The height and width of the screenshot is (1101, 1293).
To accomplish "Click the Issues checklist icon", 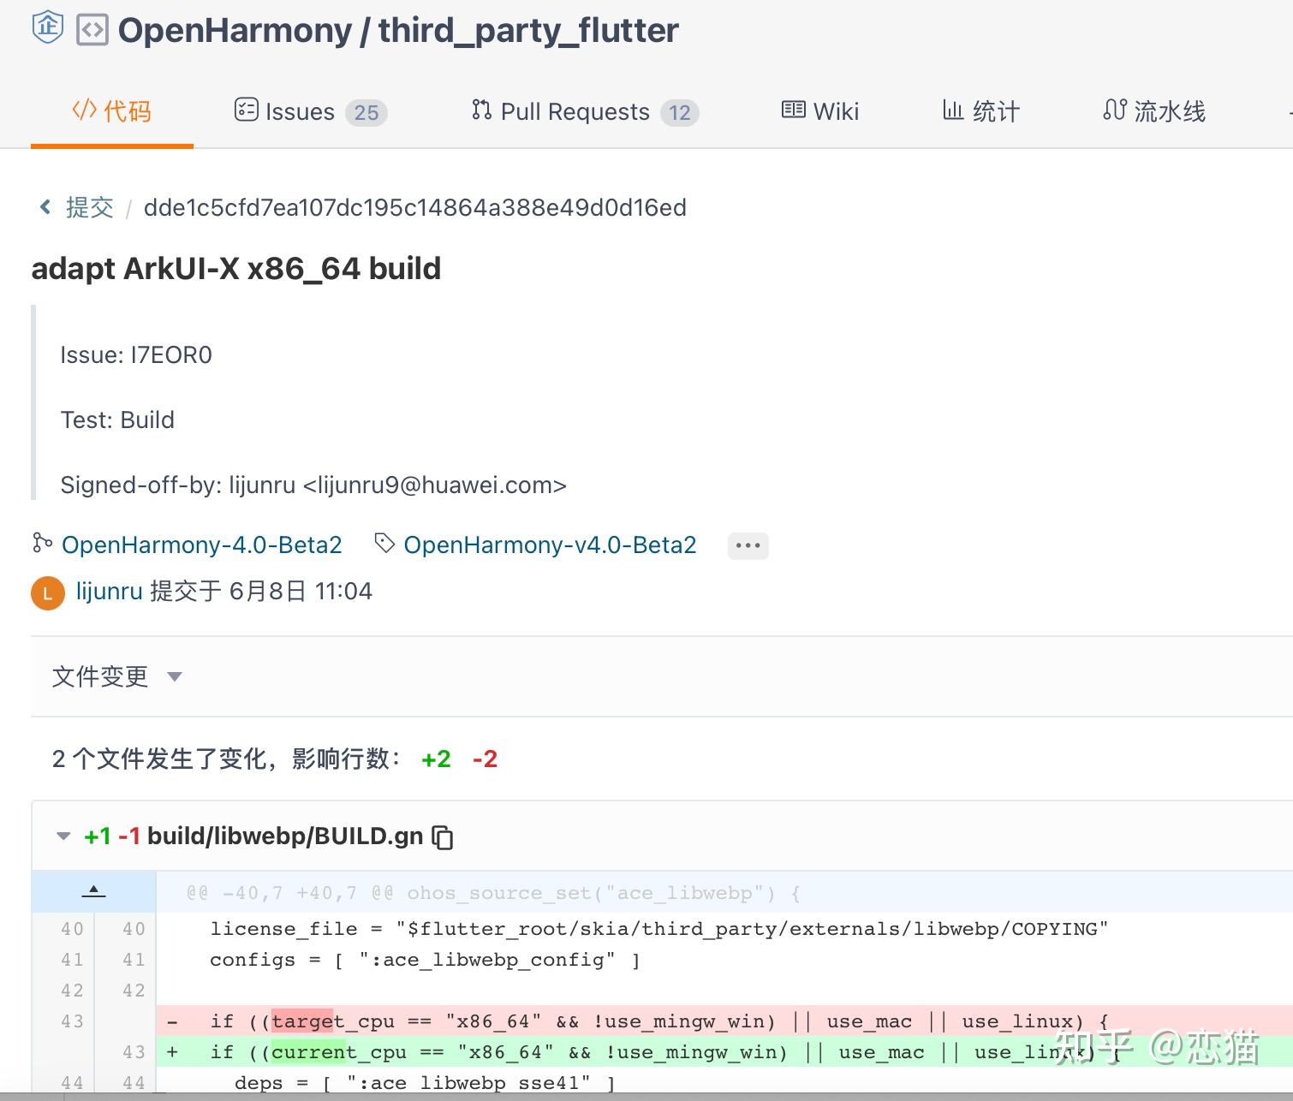I will (x=246, y=110).
